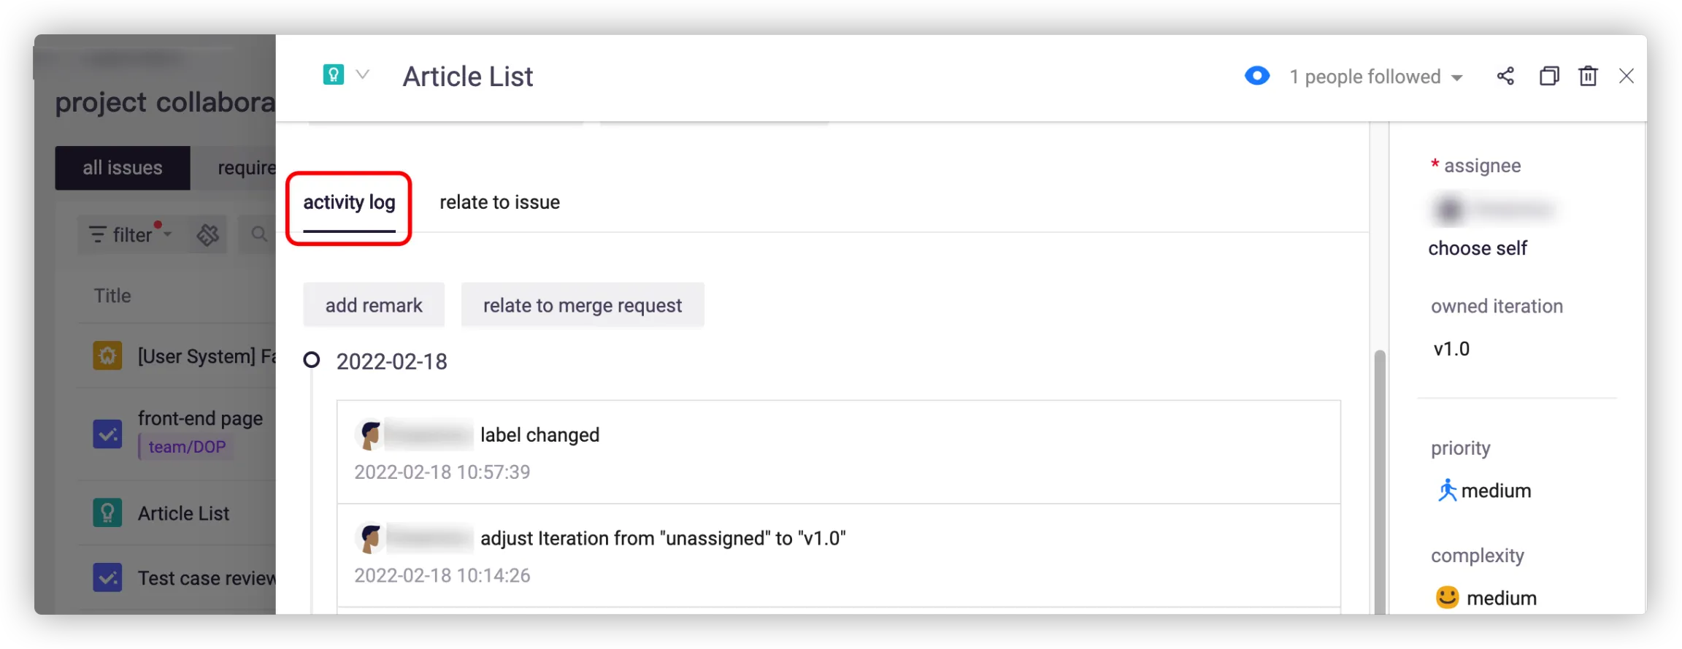The image size is (1682, 649).
Task: Click the running-man priority icon
Action: 1447,490
